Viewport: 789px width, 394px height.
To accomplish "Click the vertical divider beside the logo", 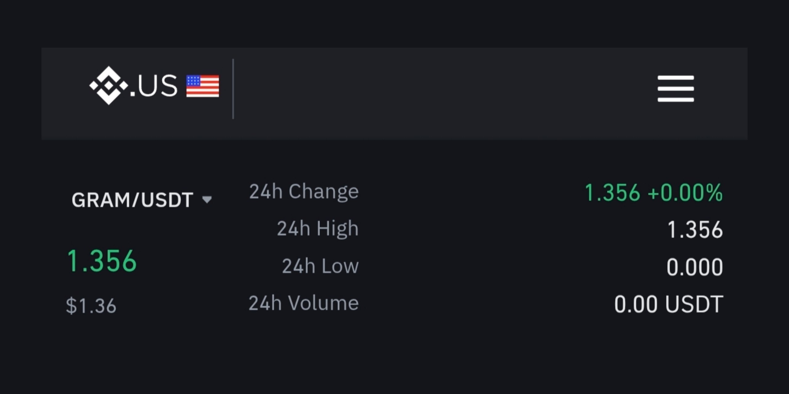I will (233, 89).
